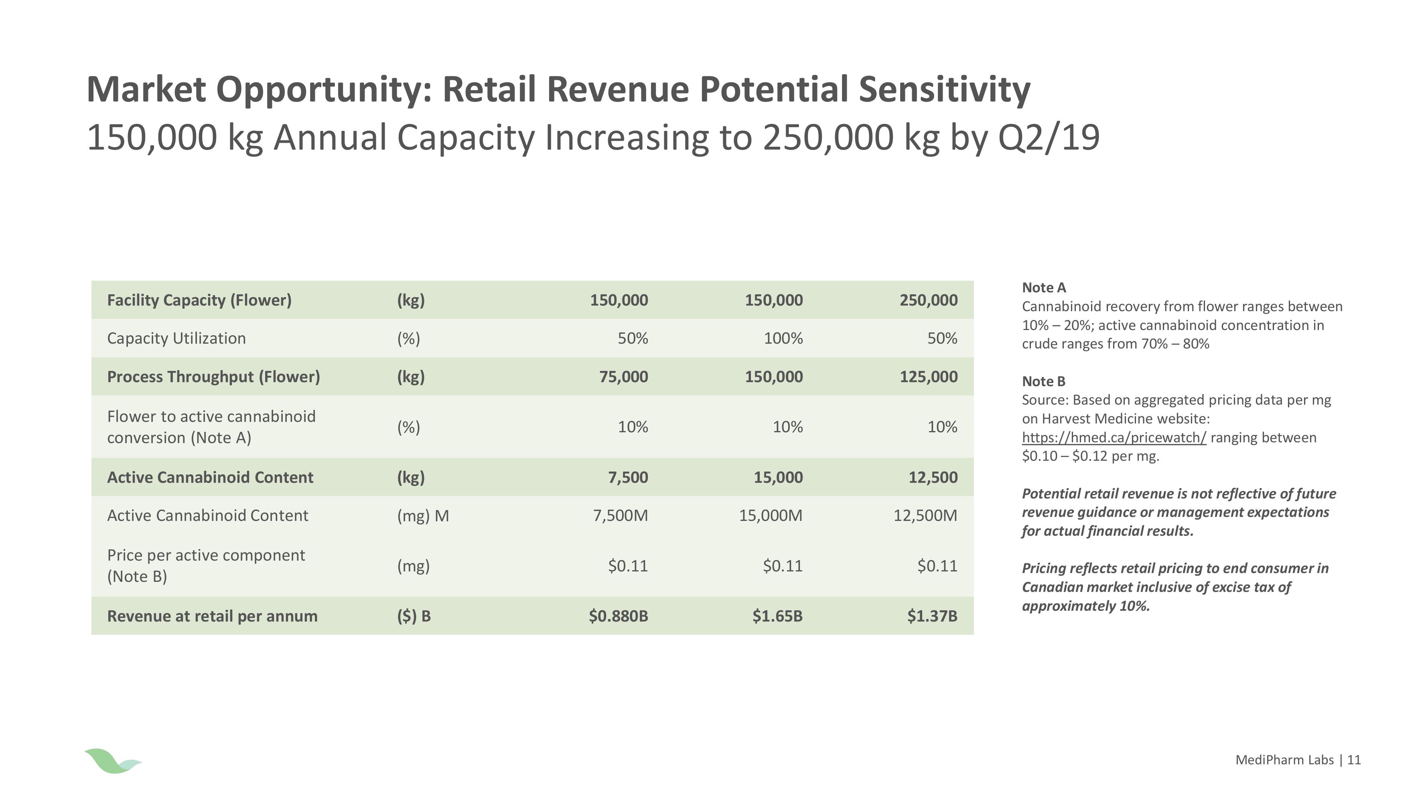The image size is (1426, 802).
Task: Open the hmed.ca/pricewatch hyperlink
Action: click(x=1113, y=437)
